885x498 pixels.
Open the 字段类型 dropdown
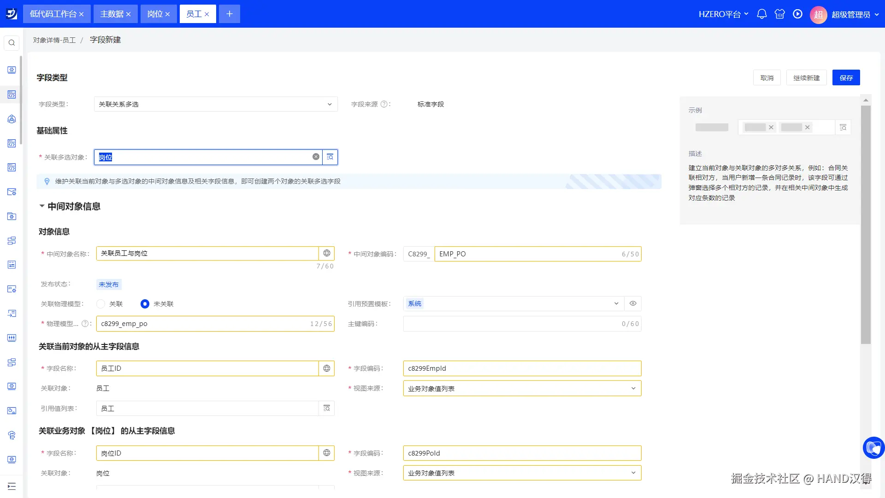pos(216,104)
